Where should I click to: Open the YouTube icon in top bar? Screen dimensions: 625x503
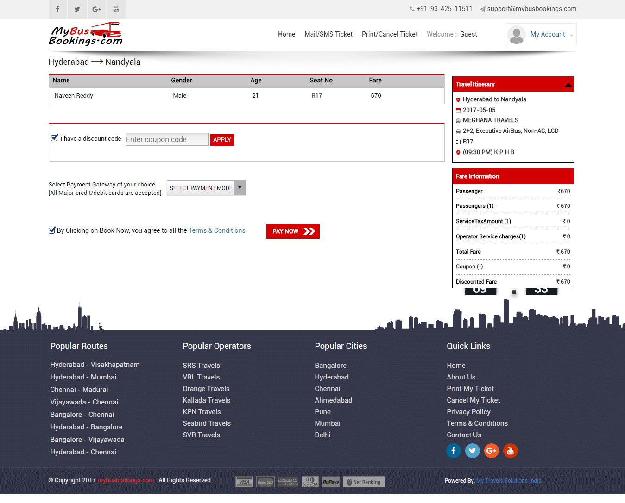click(x=116, y=9)
